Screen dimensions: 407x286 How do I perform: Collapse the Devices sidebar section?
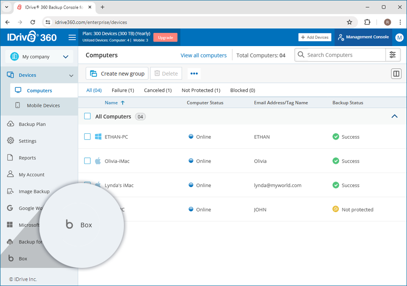71,75
